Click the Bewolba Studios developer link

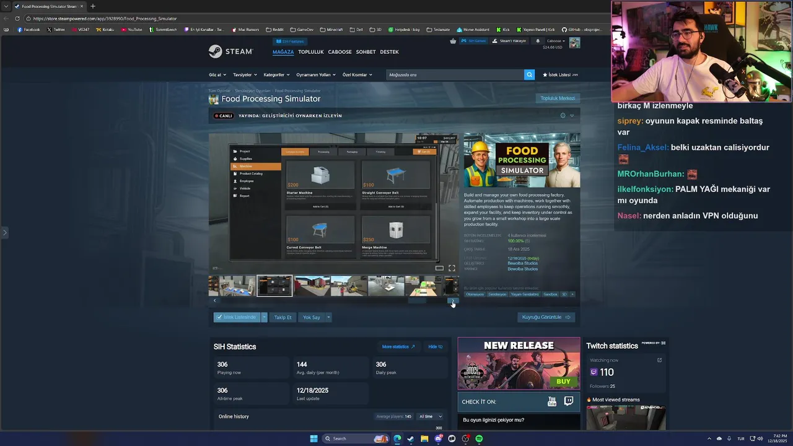pos(523,263)
